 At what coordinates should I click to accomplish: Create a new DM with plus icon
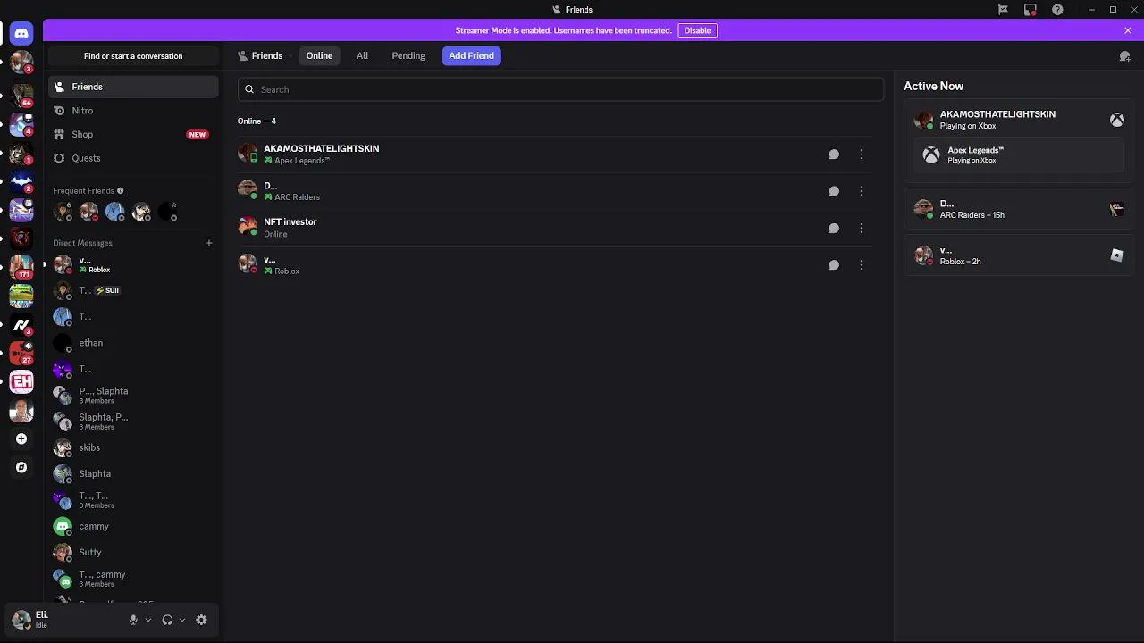click(x=209, y=243)
